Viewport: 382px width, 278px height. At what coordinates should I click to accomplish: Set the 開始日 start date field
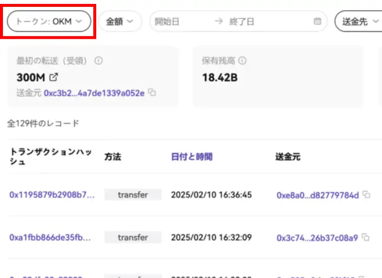pyautogui.click(x=167, y=22)
